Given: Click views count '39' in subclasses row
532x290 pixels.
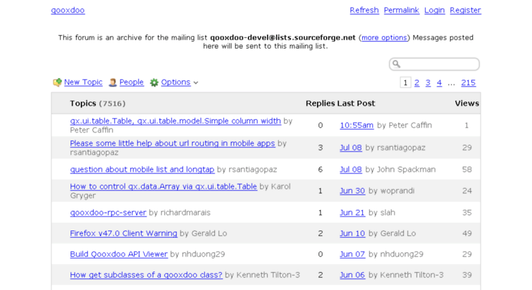Looking at the screenshot, I should tap(467, 275).
